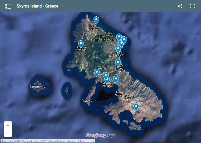This screenshot has width=201, height=143.
Task: Open the map legend side panel
Action: tap(8, 6)
